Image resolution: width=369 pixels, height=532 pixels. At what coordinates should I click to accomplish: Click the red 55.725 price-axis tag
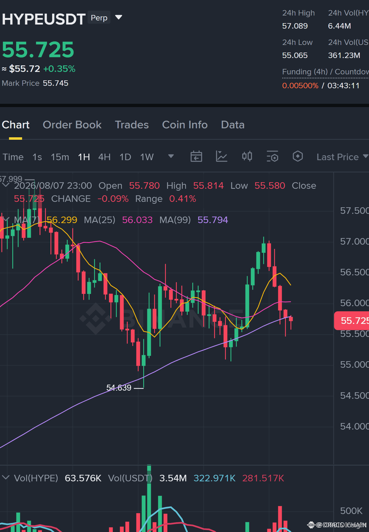tap(352, 321)
